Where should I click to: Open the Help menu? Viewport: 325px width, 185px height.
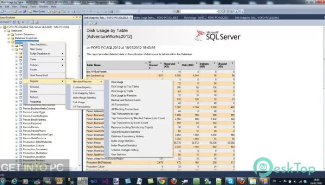click(x=53, y=6)
